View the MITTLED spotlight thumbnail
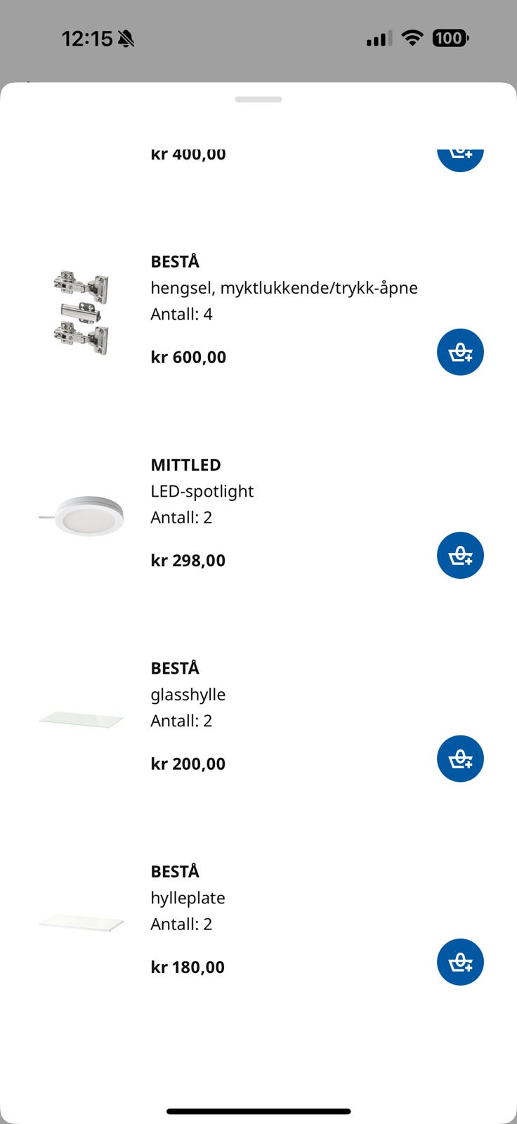Viewport: 517px width, 1124px height. click(x=81, y=516)
